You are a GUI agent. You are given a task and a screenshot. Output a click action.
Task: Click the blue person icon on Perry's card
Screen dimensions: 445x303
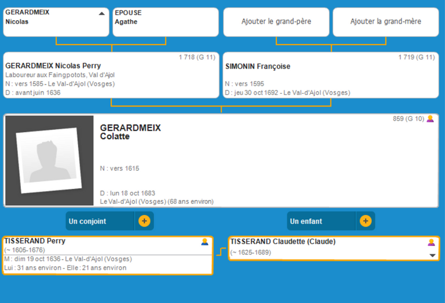(x=205, y=242)
